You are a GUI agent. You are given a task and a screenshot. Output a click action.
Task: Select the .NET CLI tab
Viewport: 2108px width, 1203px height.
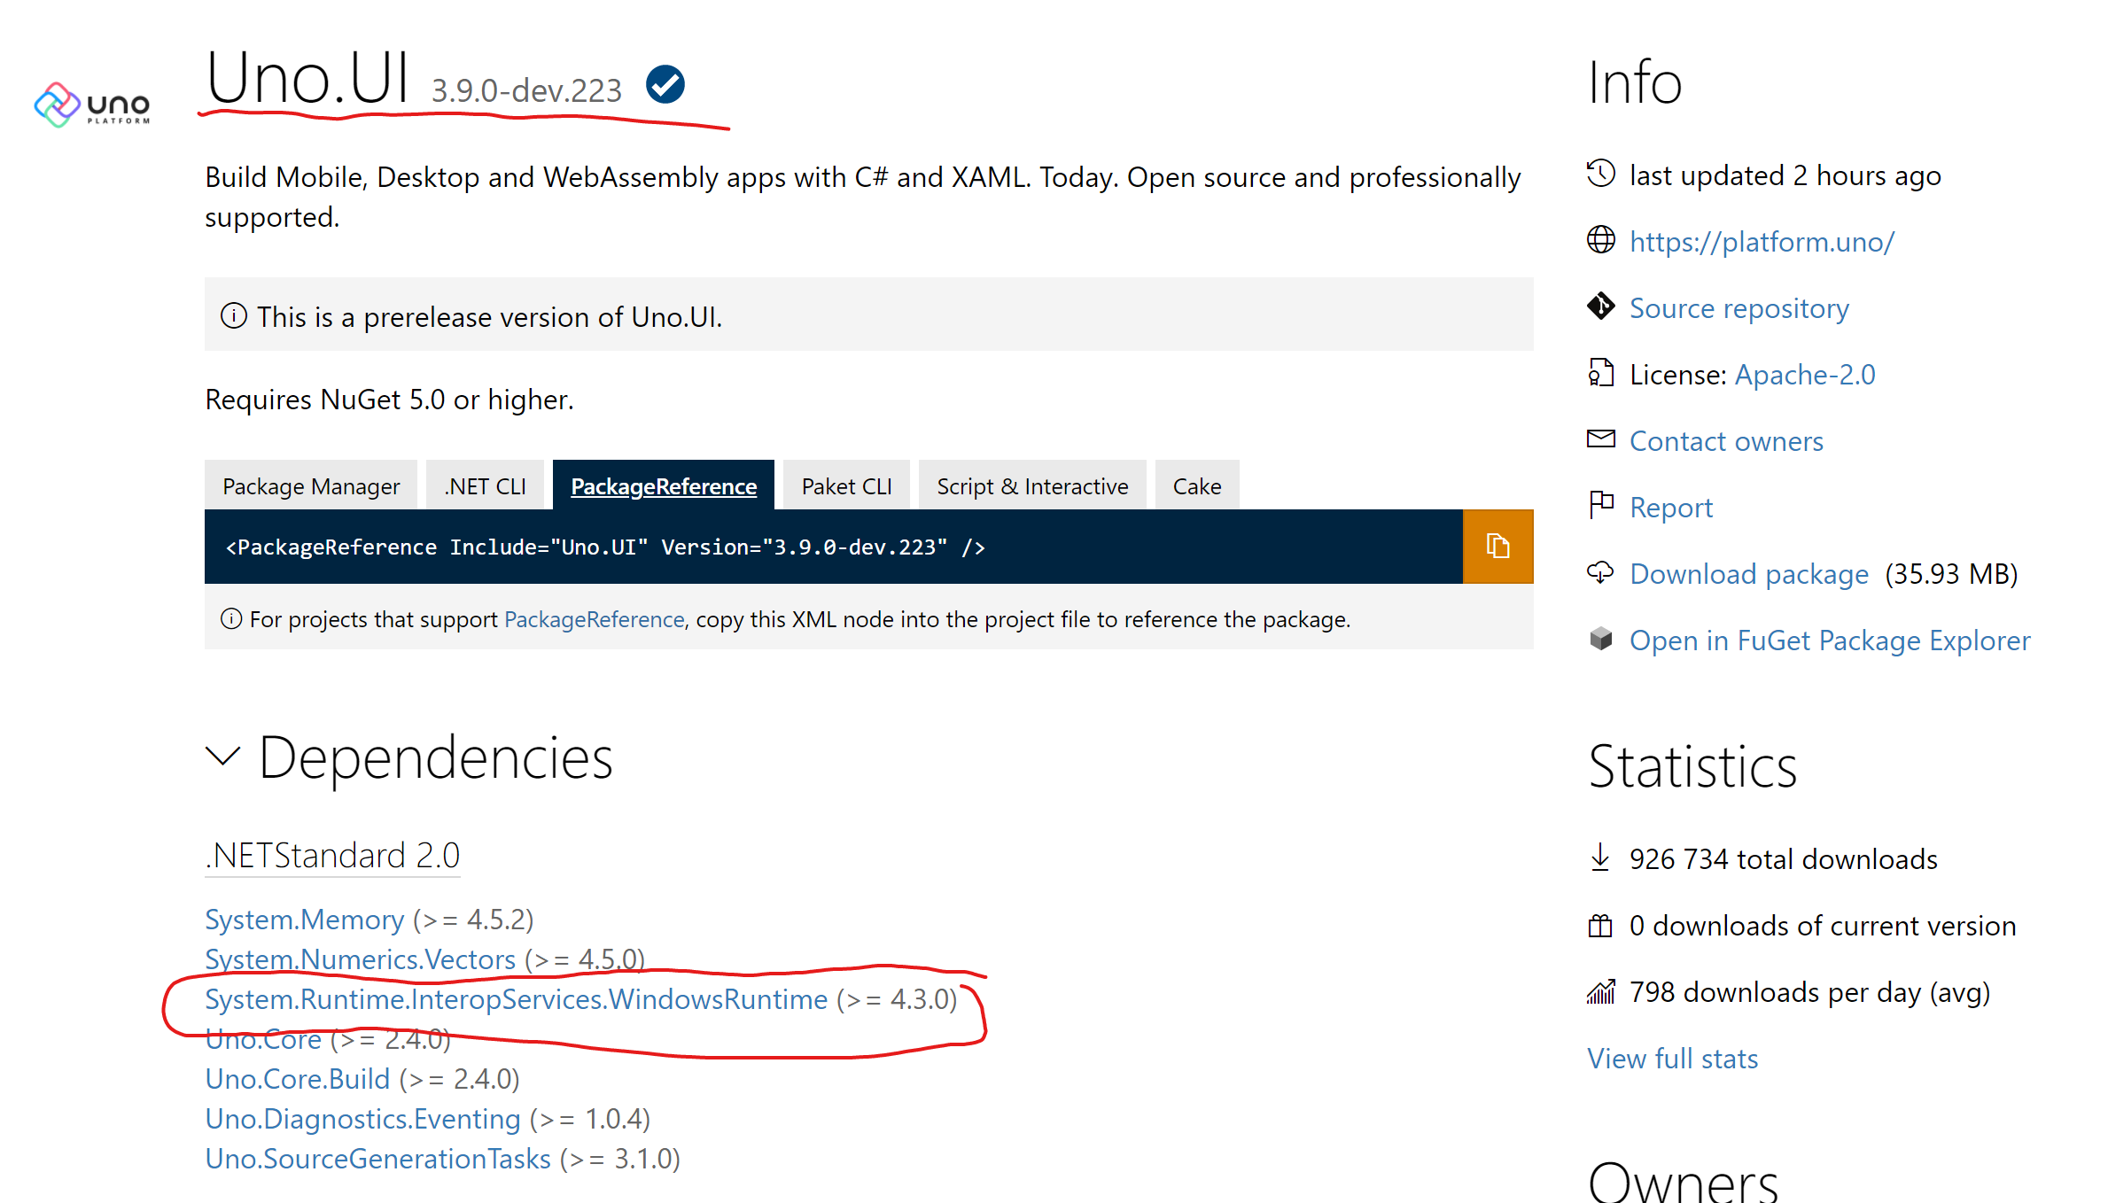[485, 486]
